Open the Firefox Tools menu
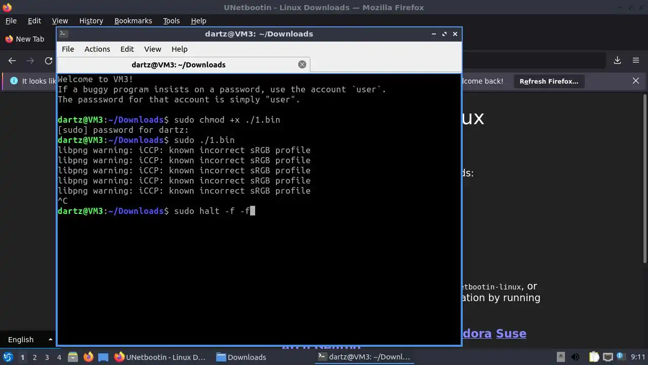This screenshot has height=365, width=648. point(171,21)
